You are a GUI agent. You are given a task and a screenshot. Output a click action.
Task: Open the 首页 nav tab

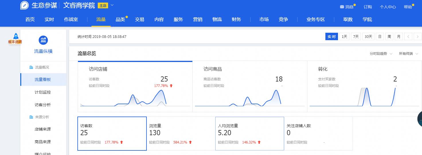pos(30,20)
